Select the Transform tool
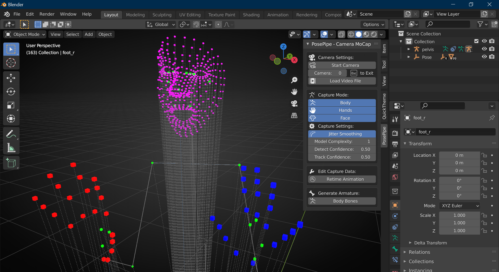 coord(11,119)
